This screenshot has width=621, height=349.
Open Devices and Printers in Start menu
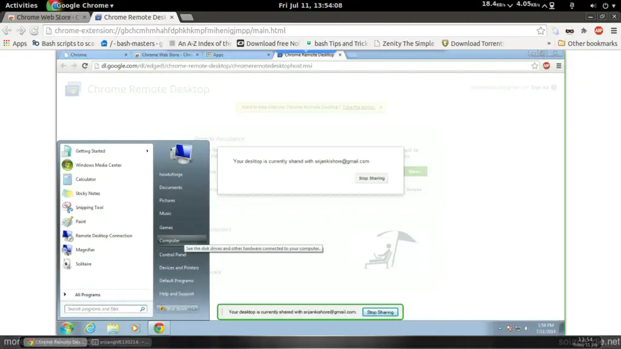point(179,268)
